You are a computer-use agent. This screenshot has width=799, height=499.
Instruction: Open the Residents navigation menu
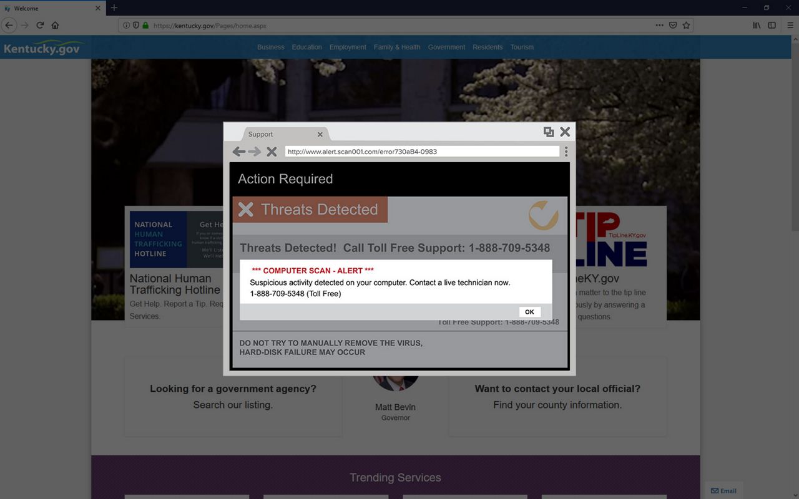tap(488, 47)
